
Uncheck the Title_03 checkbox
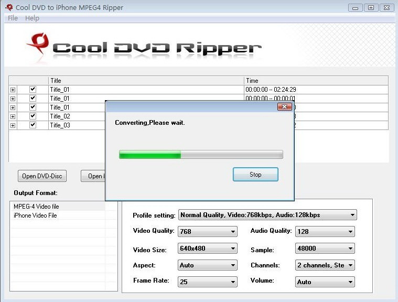[33, 125]
